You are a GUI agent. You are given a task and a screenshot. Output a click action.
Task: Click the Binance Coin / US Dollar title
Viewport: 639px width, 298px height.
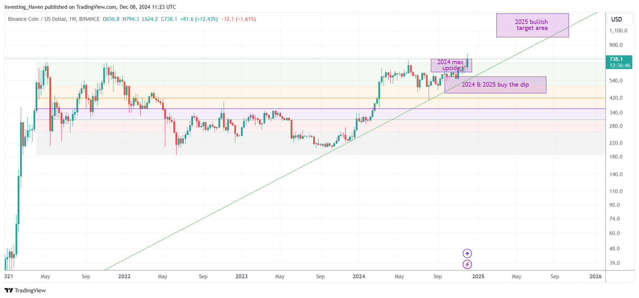click(x=54, y=19)
